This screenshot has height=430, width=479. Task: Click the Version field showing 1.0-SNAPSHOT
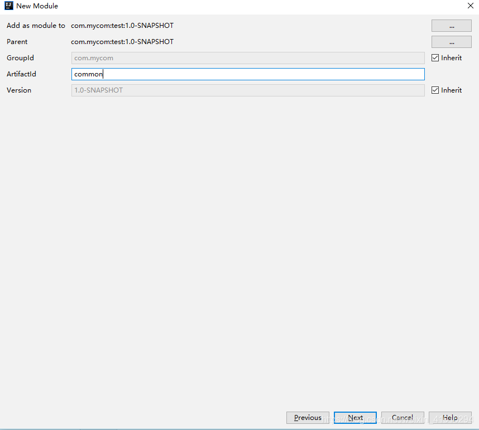(248, 90)
